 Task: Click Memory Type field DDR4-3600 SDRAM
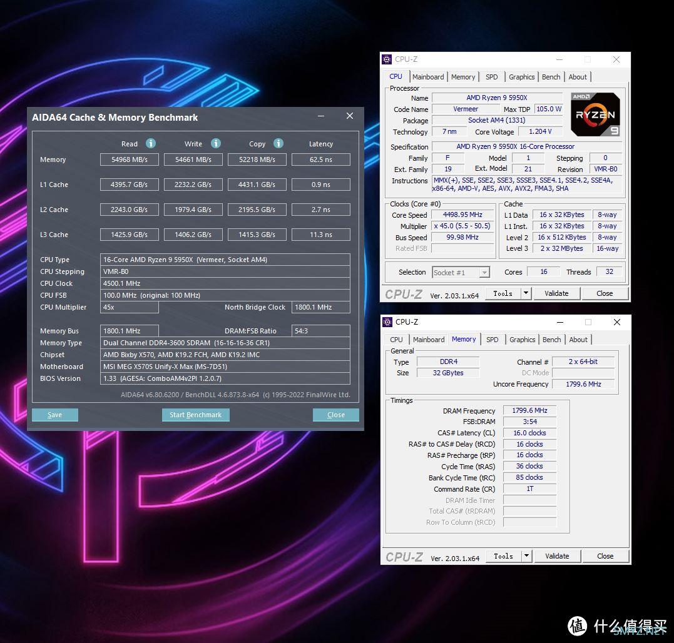click(225, 343)
